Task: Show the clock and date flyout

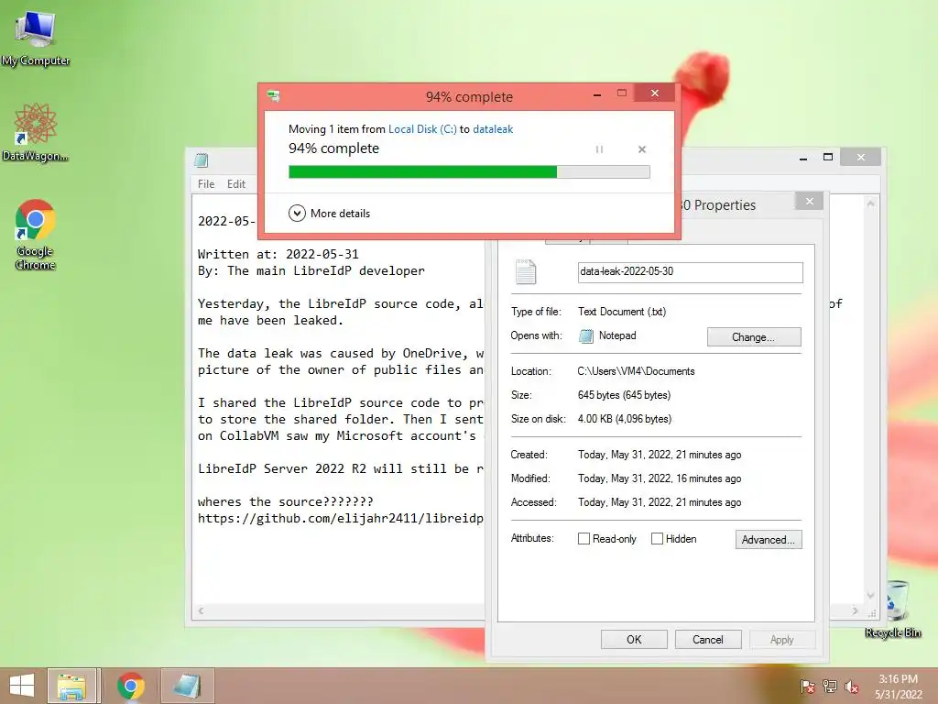Action: pyautogui.click(x=898, y=687)
